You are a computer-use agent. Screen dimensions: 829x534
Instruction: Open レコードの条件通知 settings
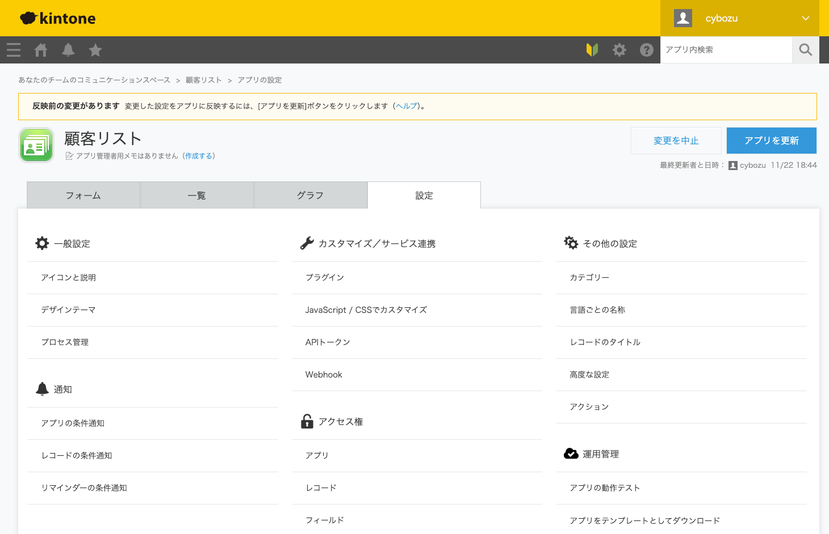[153, 456]
